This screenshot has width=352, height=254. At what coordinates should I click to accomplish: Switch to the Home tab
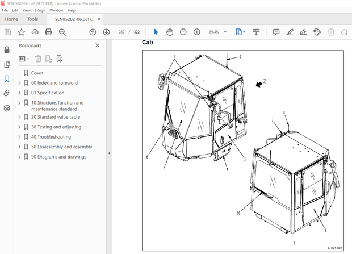(x=11, y=19)
